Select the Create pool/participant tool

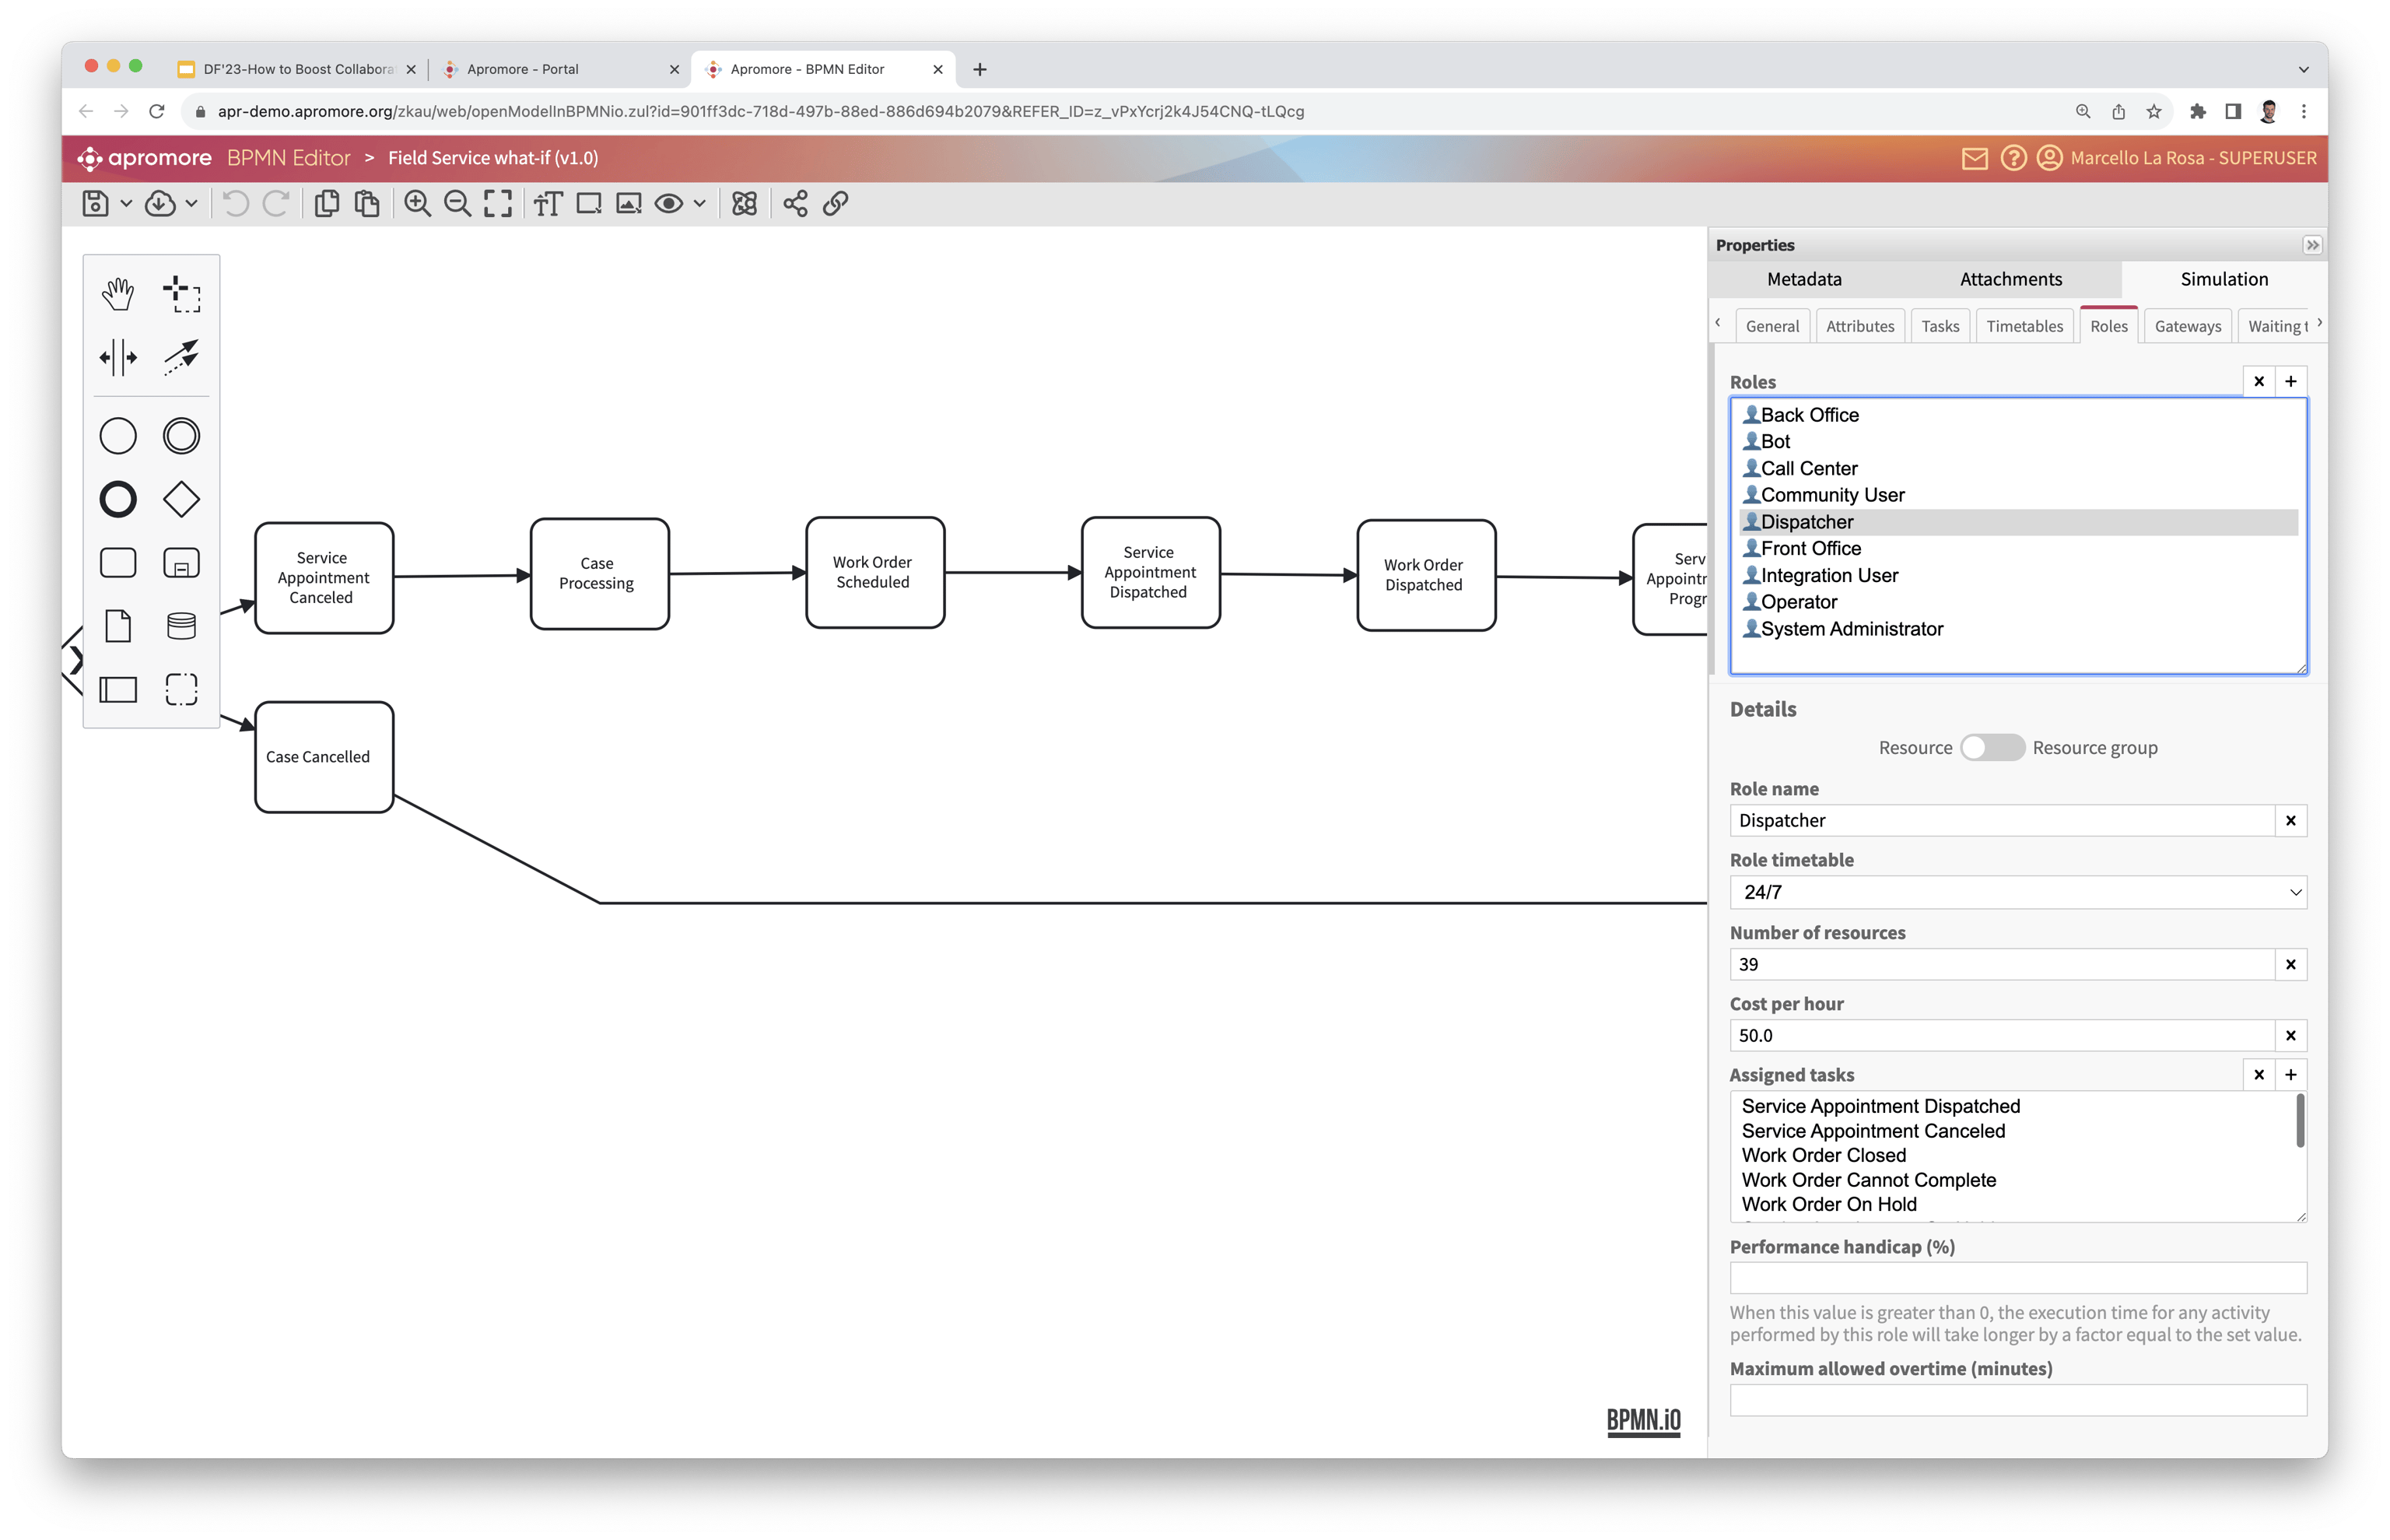(118, 688)
